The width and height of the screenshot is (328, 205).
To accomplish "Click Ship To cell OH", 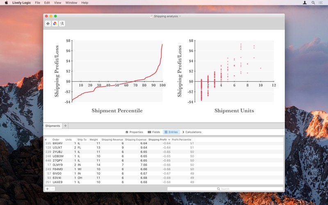I will pos(80,178).
